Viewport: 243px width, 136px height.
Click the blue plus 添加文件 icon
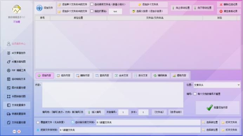pos(39,8)
